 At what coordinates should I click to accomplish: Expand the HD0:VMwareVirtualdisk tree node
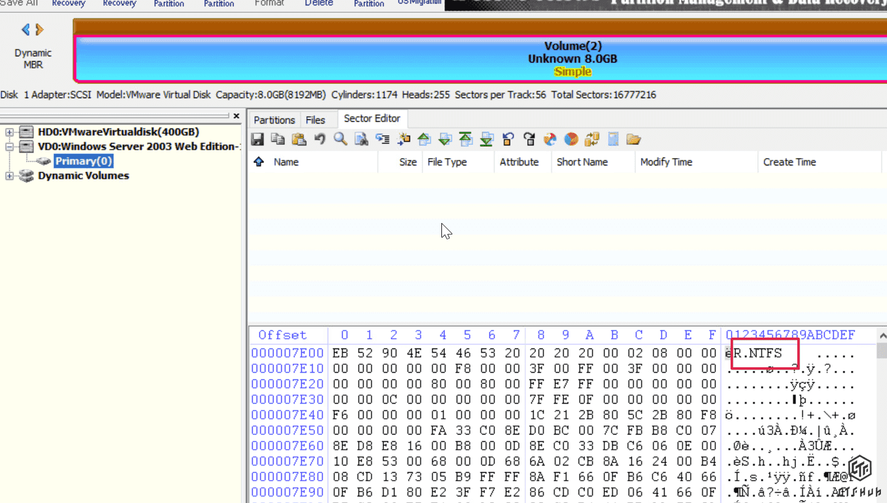click(10, 132)
